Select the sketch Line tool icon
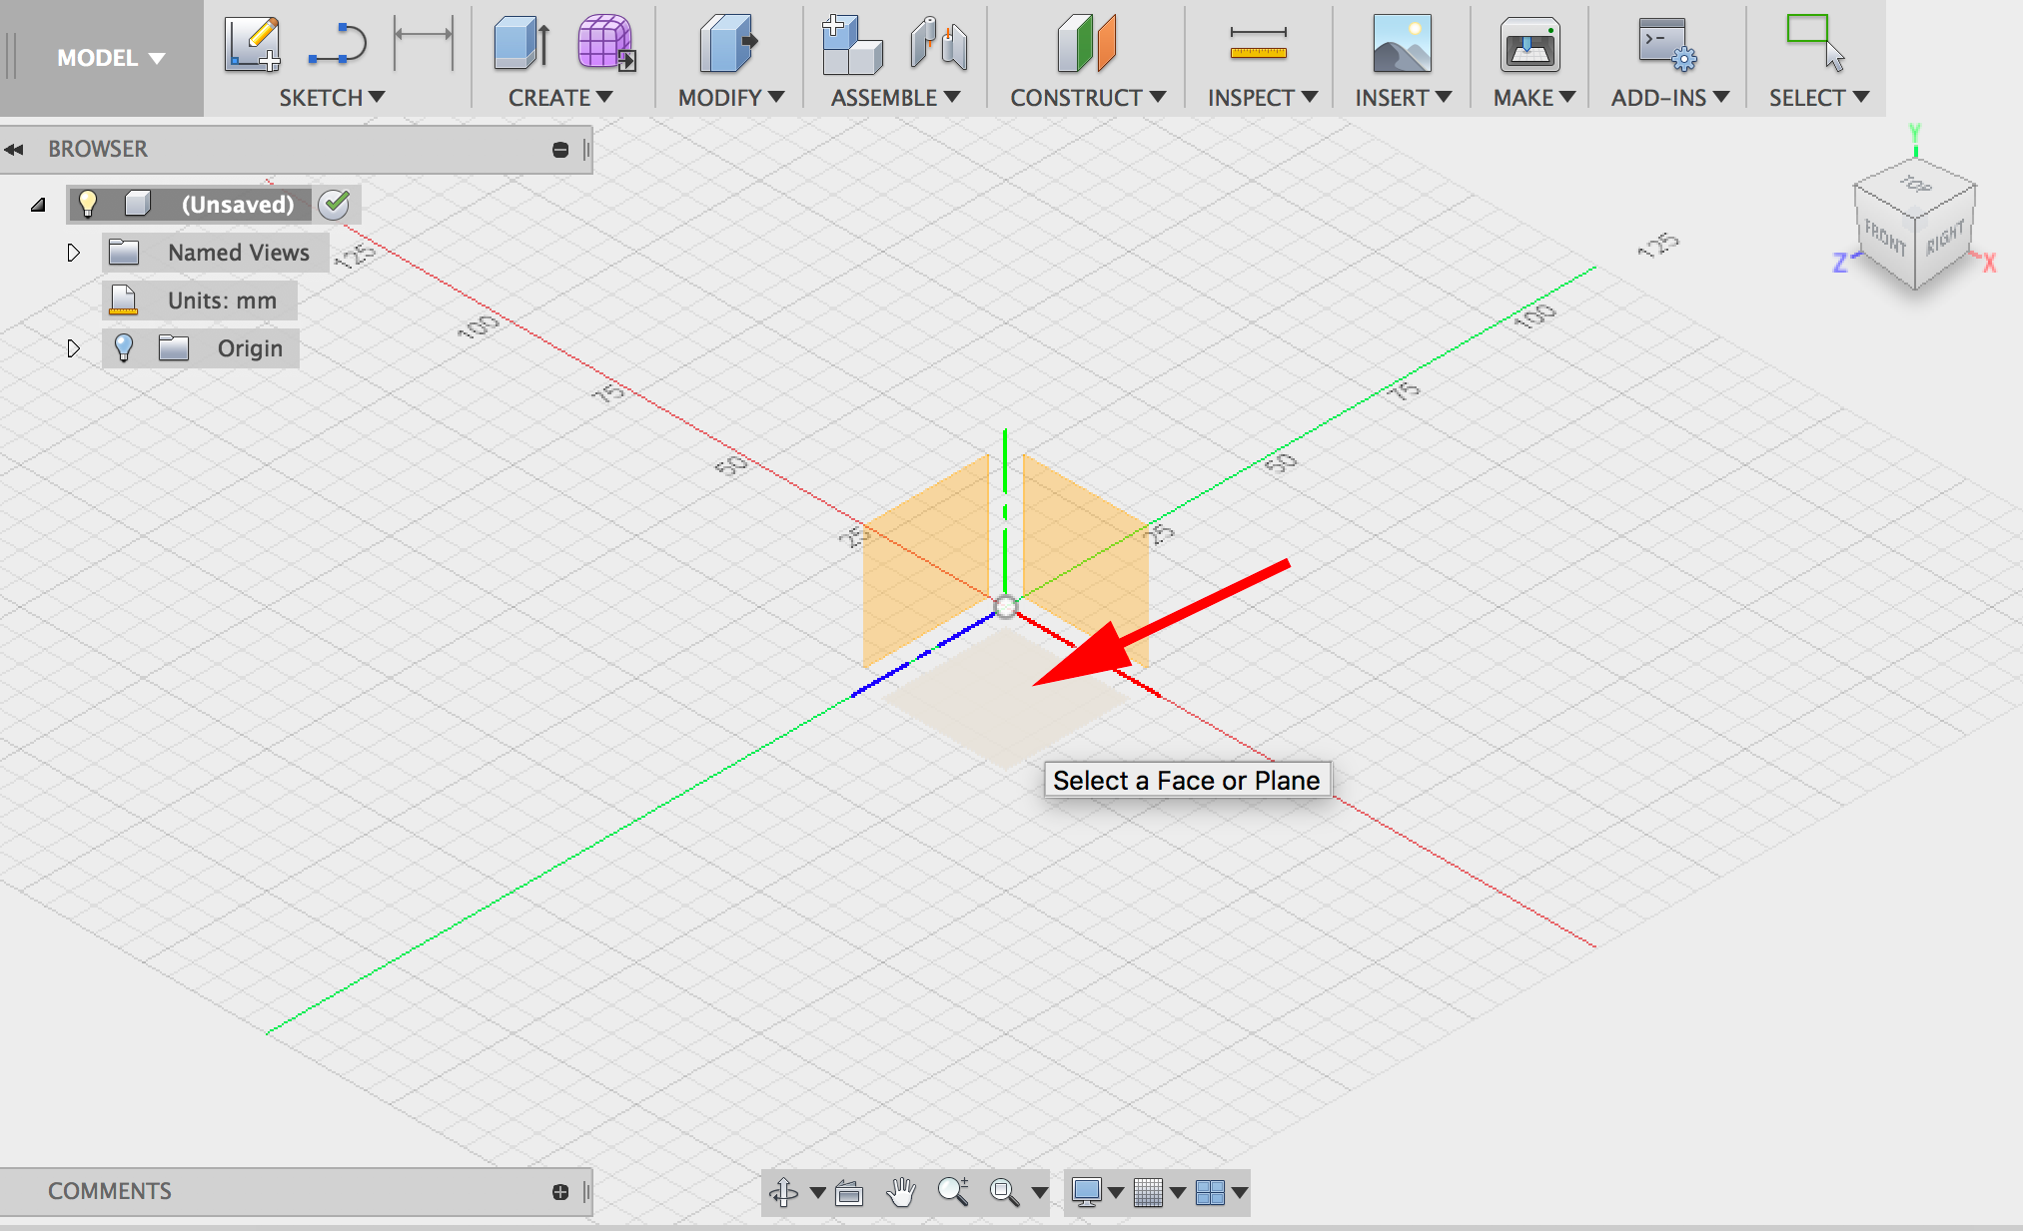The height and width of the screenshot is (1231, 2023). point(338,44)
